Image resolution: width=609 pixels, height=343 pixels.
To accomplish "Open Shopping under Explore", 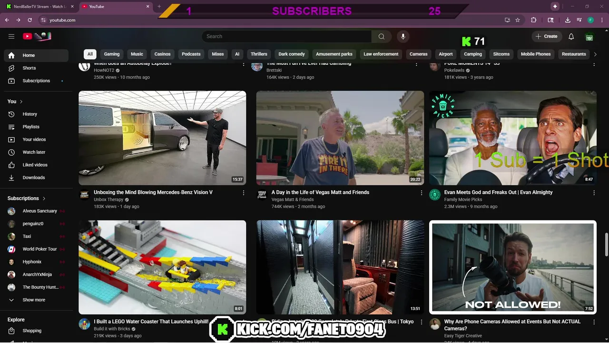I will [x=36, y=331].
